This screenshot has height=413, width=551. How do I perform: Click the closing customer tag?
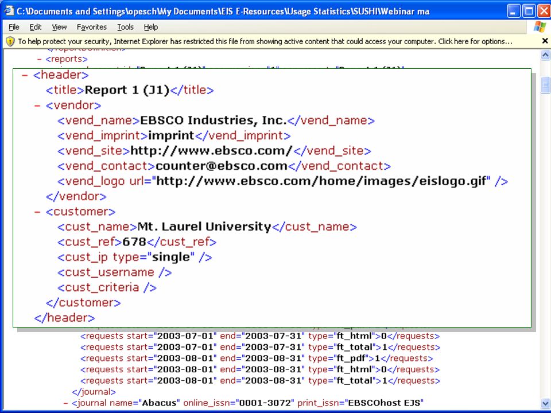(x=83, y=303)
